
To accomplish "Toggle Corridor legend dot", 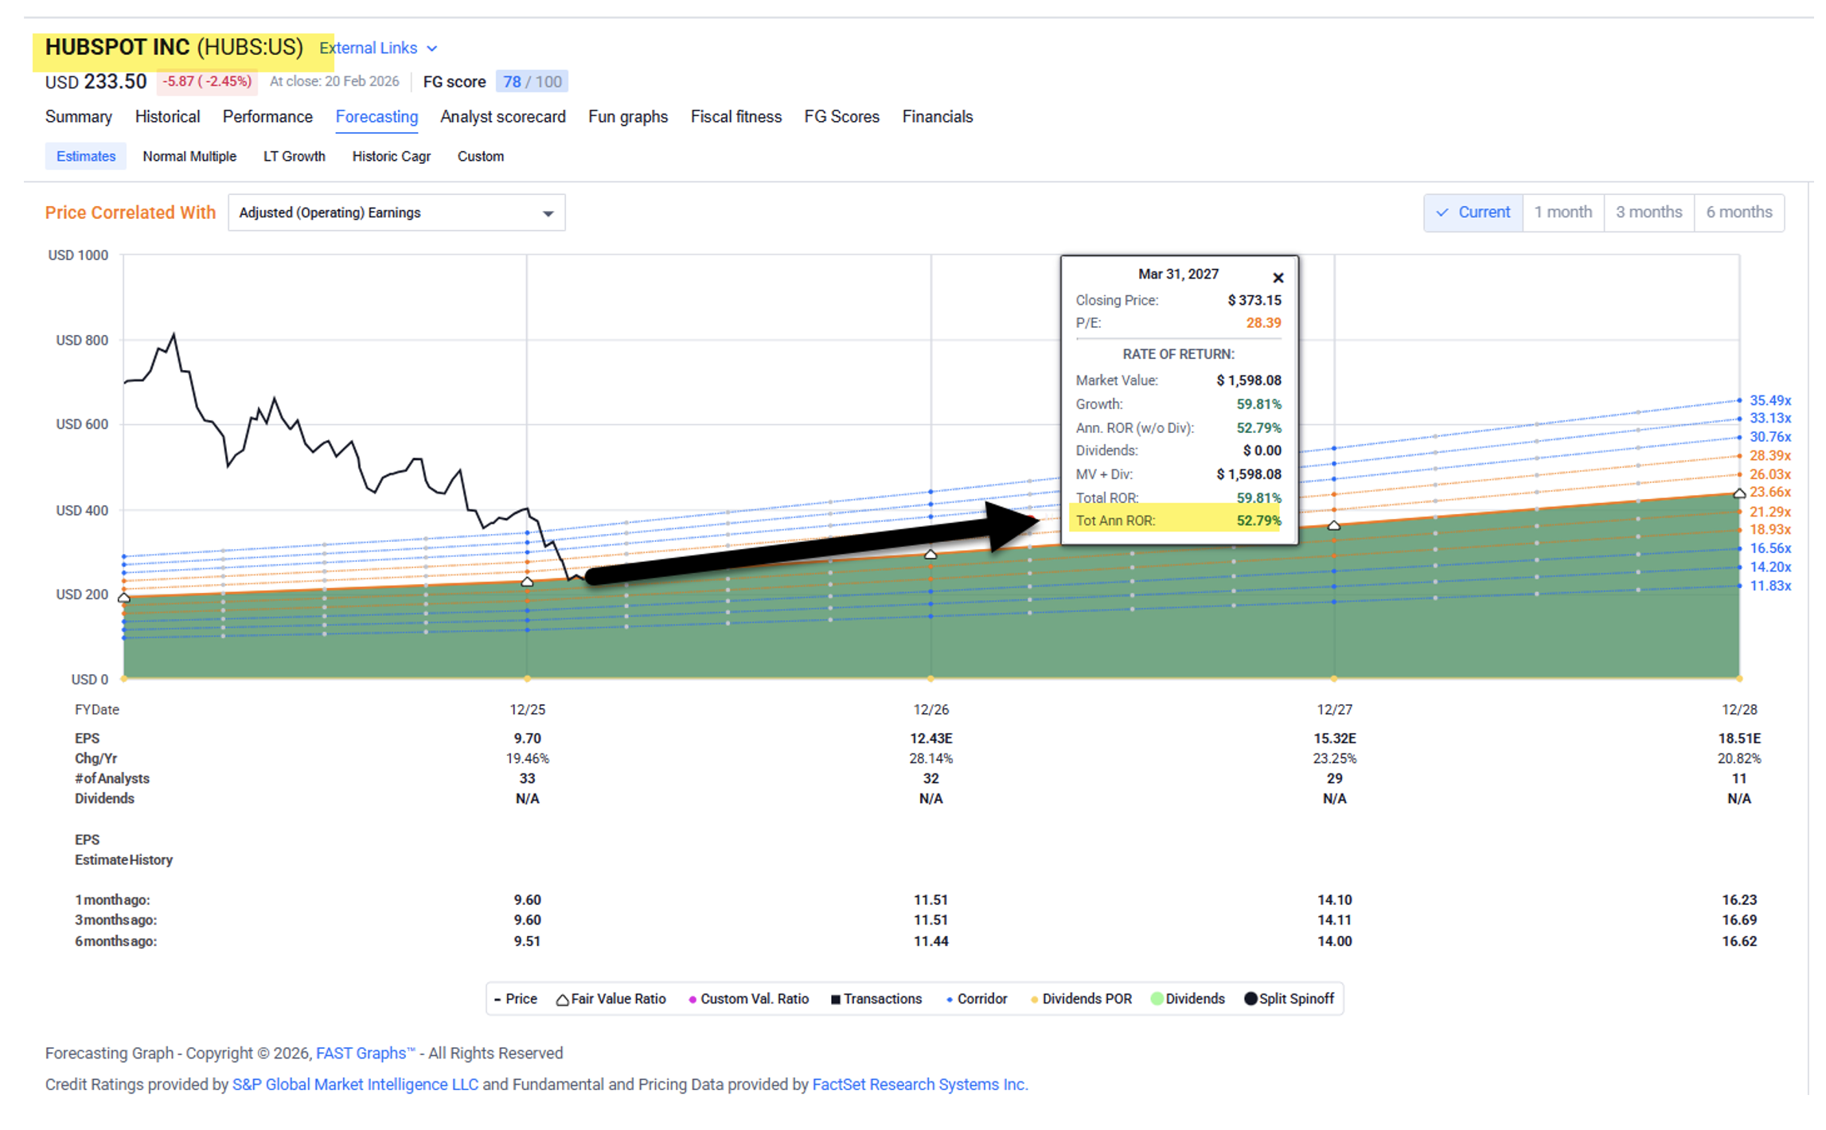I will [x=949, y=999].
